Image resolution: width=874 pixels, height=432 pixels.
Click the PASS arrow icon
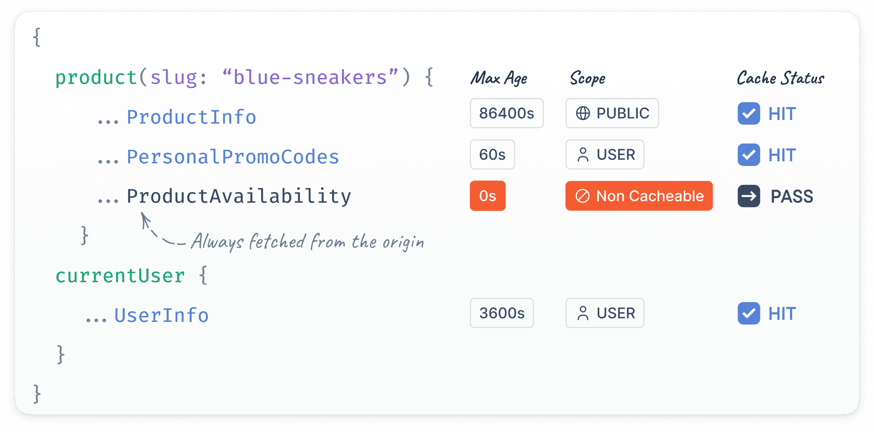pyautogui.click(x=748, y=196)
